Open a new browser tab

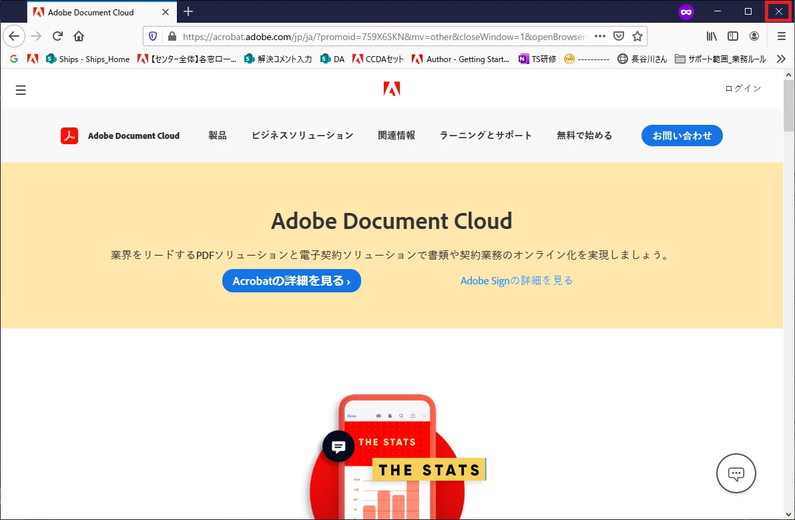(188, 11)
